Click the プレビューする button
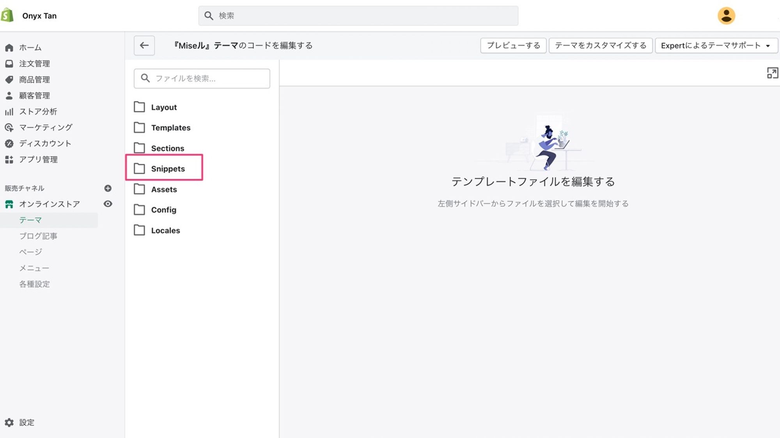Viewport: 780px width, 438px height. 513,45
